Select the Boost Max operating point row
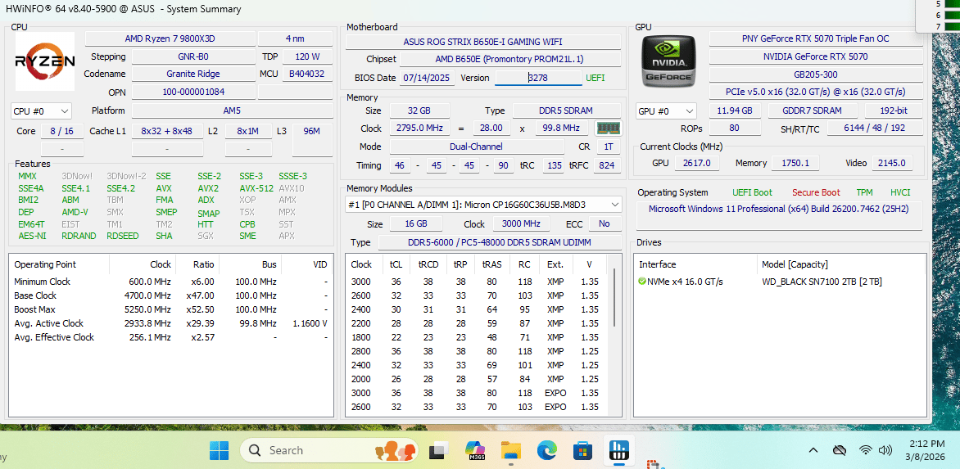The image size is (960, 469). (x=171, y=309)
